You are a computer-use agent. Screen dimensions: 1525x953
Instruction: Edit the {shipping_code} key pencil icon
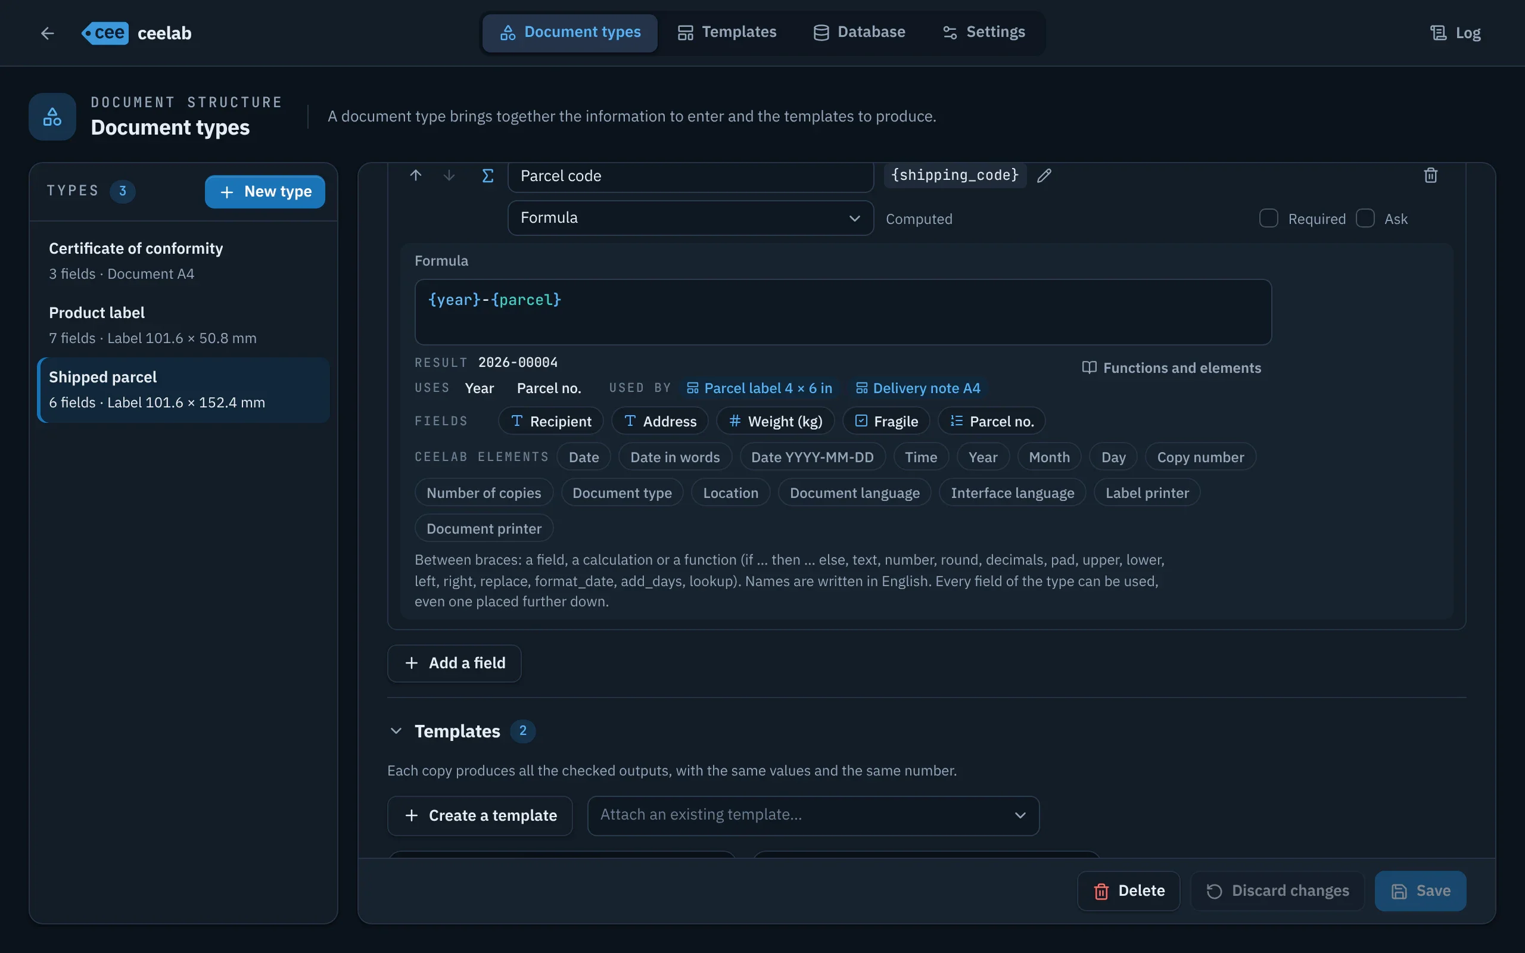click(x=1044, y=175)
